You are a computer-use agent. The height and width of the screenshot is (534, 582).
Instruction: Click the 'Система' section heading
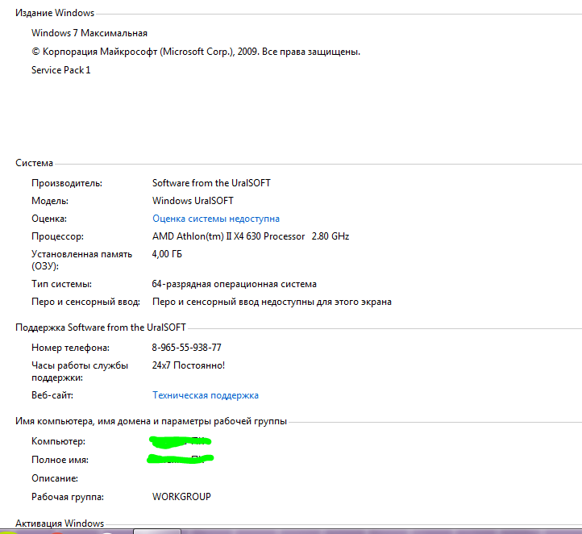click(x=34, y=163)
